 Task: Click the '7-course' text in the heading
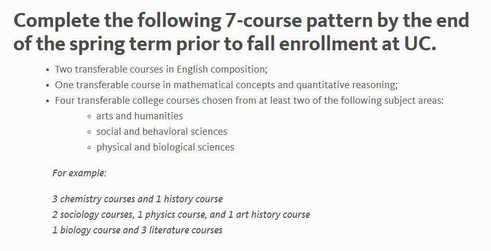tap(263, 21)
